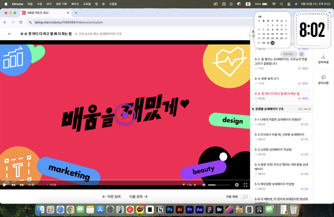Enter fullscreen mode in the video player

(x=245, y=185)
